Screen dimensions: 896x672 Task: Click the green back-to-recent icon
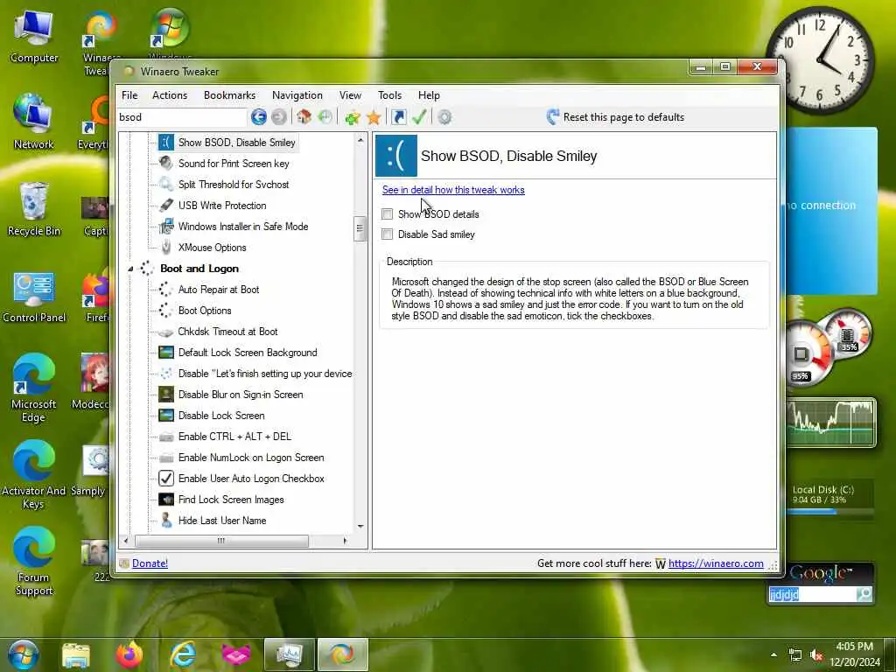point(325,117)
